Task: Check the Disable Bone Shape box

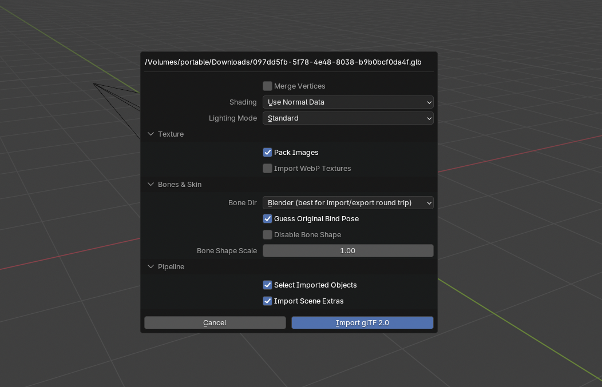Action: [x=267, y=235]
